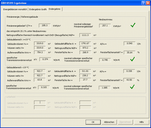This screenshot has width=151, height=128.
Task: Switch to Energiebilanzen monatlich tab
Action: click(x=15, y=9)
